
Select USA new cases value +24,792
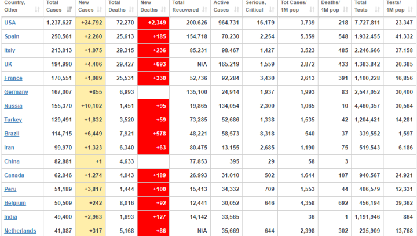(92, 23)
